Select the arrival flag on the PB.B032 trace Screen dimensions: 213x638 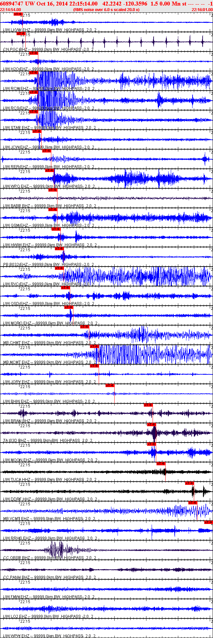[59, 249]
